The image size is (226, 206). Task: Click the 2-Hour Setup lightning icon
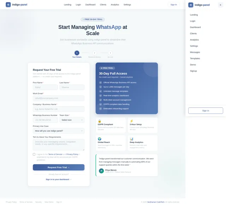click(x=131, y=121)
